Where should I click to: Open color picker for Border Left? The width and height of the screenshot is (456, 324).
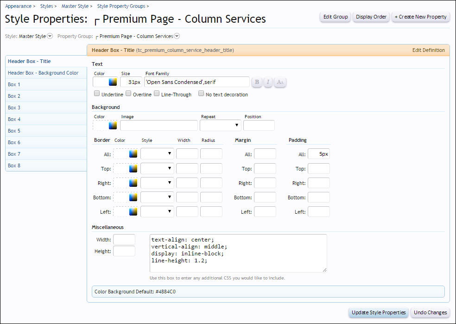coord(133,211)
